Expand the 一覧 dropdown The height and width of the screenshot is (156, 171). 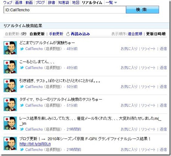111,2
